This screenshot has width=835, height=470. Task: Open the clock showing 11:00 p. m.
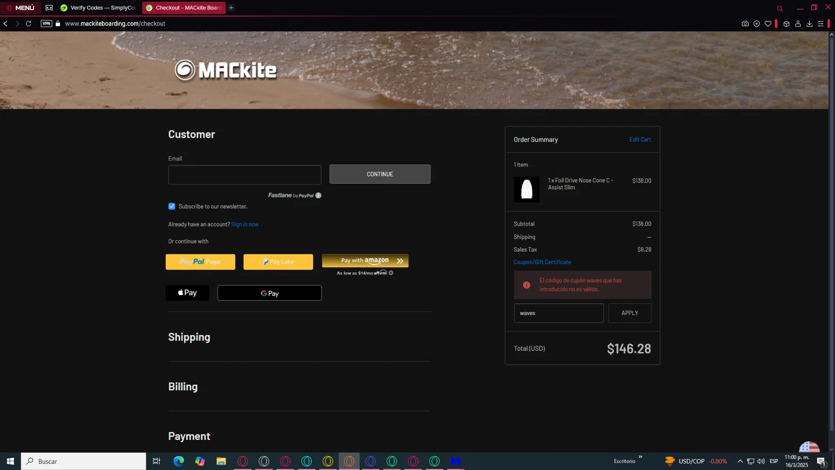[x=797, y=461]
